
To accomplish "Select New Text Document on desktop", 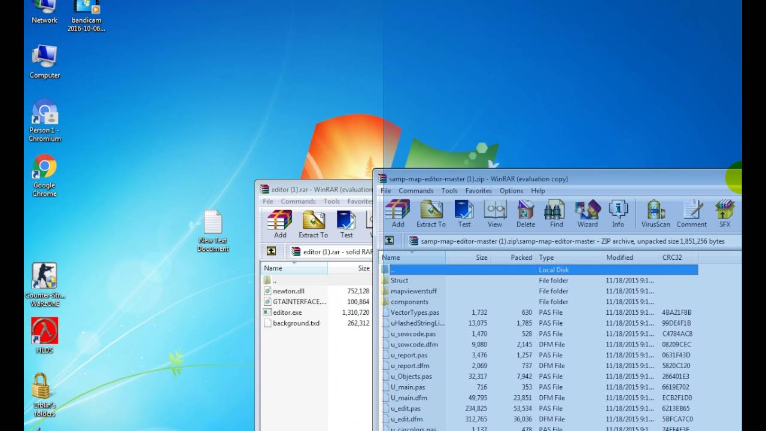I will pos(212,231).
